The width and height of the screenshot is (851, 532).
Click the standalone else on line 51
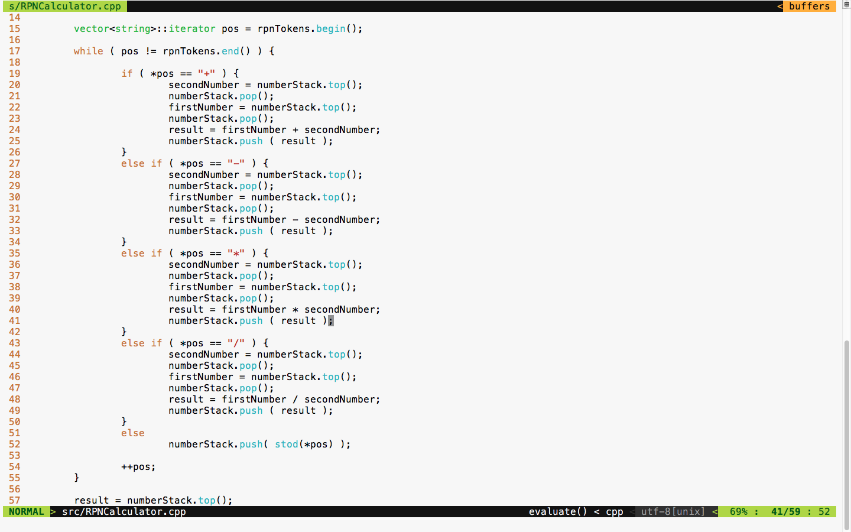[133, 433]
